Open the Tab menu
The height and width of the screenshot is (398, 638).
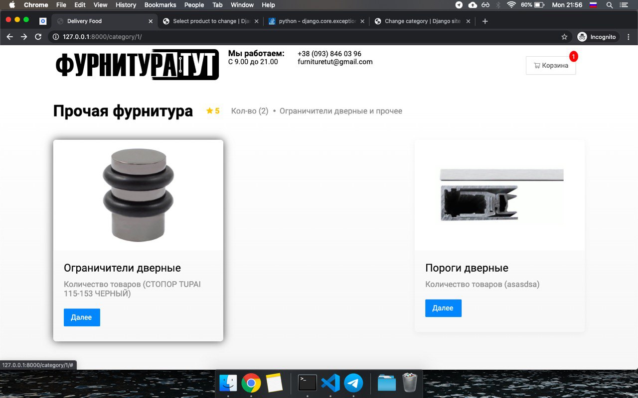217,5
